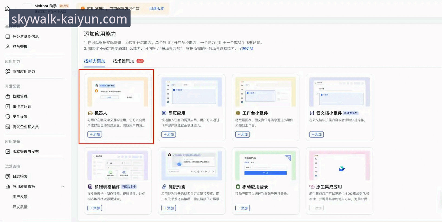Click 添加 button on 链接预览 card

click(168, 208)
